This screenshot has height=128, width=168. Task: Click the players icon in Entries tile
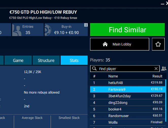[x=16, y=30]
